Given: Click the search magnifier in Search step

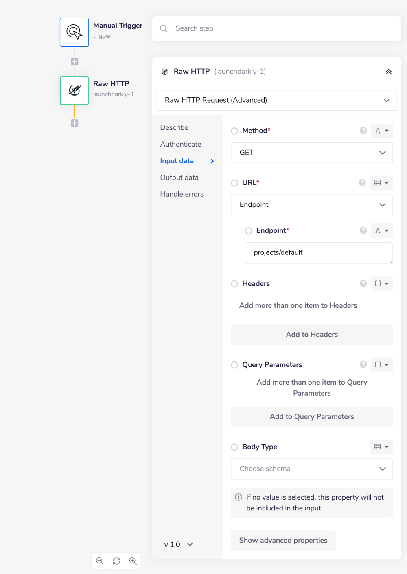Looking at the screenshot, I should coord(164,28).
